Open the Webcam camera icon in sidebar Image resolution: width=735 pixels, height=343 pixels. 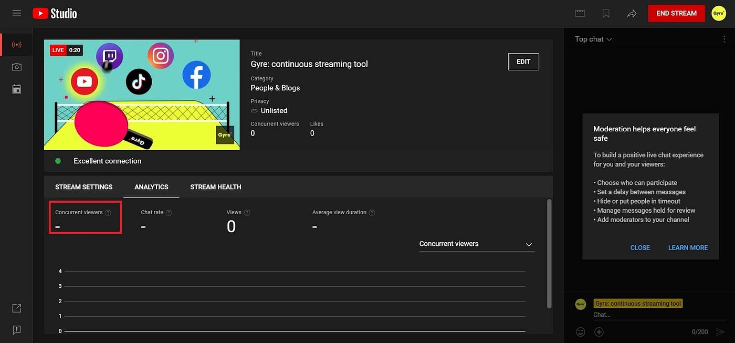tap(16, 67)
